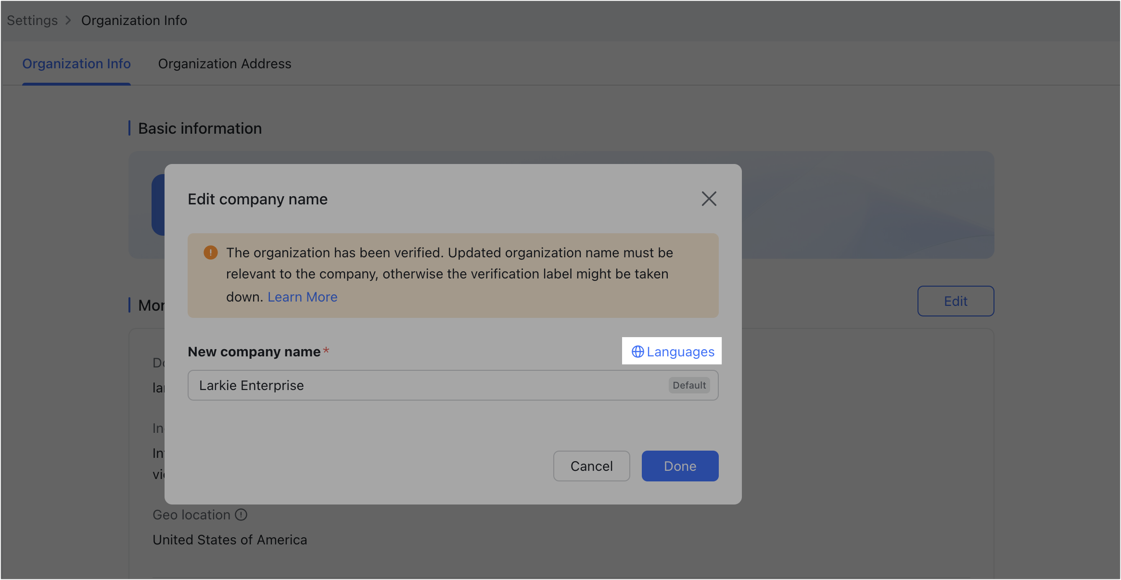The image size is (1121, 580).
Task: Open the Learn More link
Action: 302,297
